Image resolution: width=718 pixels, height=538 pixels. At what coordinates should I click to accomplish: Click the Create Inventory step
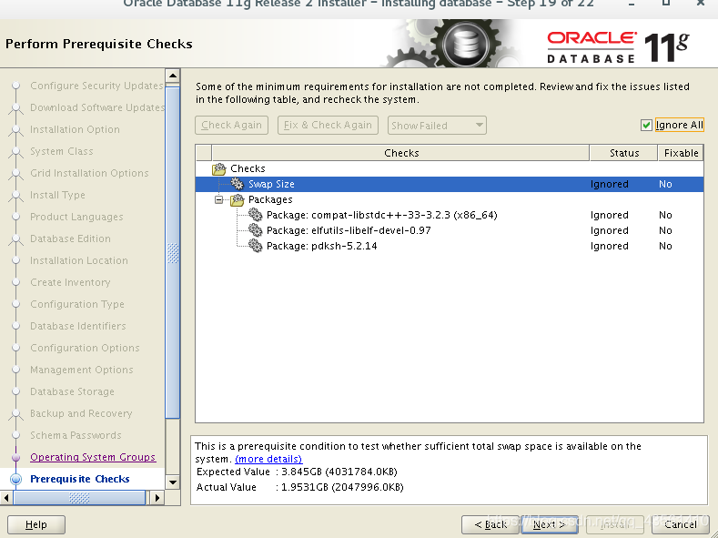[x=70, y=282]
